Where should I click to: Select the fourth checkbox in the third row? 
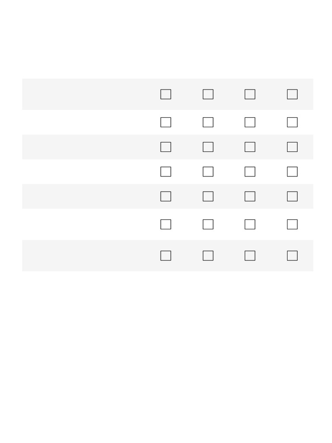pyautogui.click(x=292, y=147)
